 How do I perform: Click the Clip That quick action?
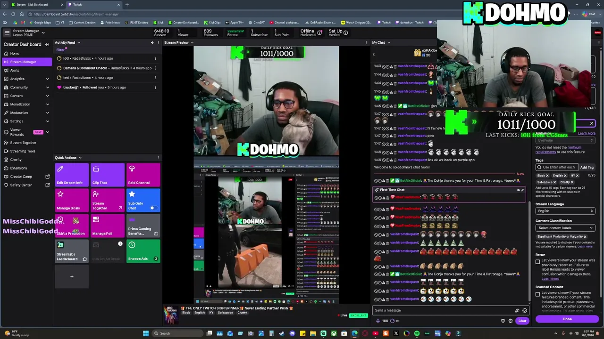tap(107, 175)
